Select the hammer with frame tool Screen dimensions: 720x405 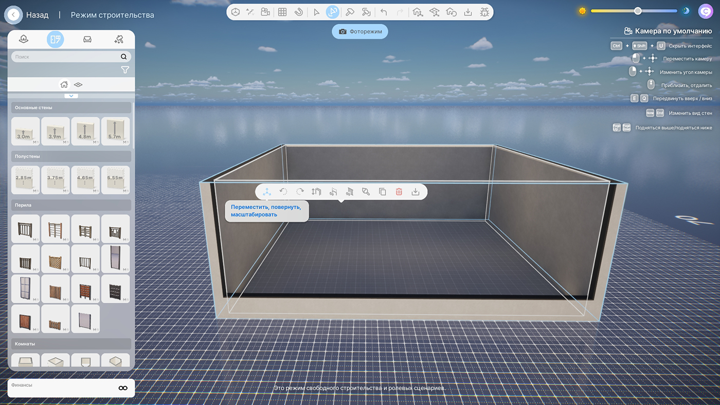pos(366,12)
